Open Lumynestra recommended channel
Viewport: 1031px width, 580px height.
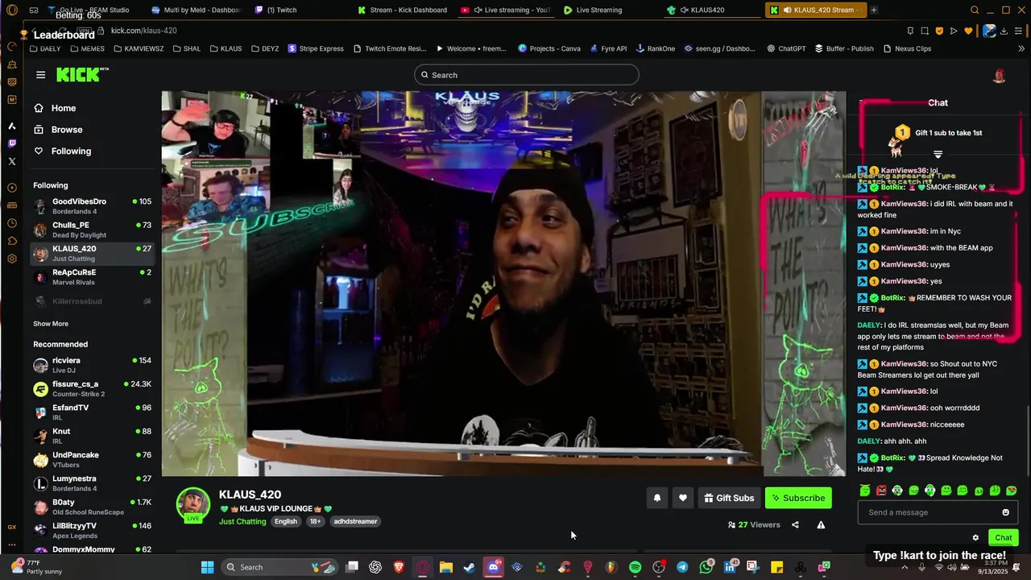click(92, 483)
